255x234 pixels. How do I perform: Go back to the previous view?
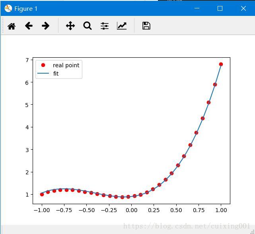coord(29,26)
